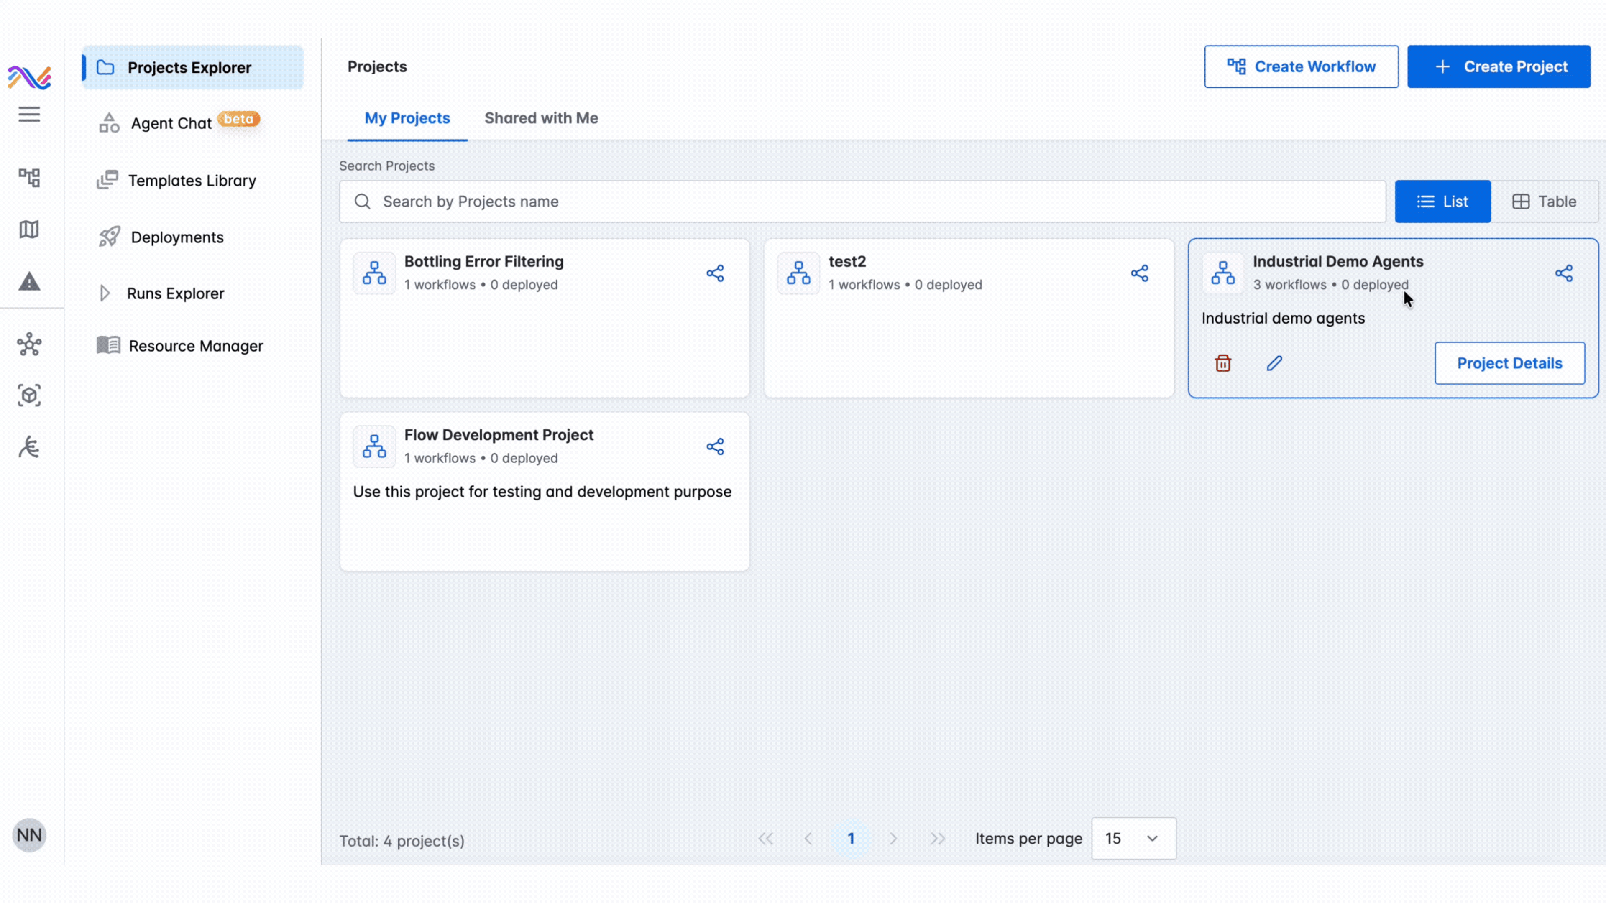This screenshot has height=903, width=1606.
Task: Open Project Details for Industrial Demo Agents
Action: coord(1509,363)
